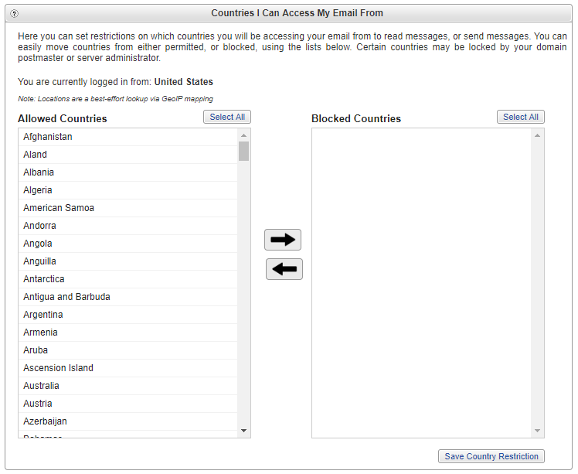Pick Argentina in the allowed list

click(128, 315)
